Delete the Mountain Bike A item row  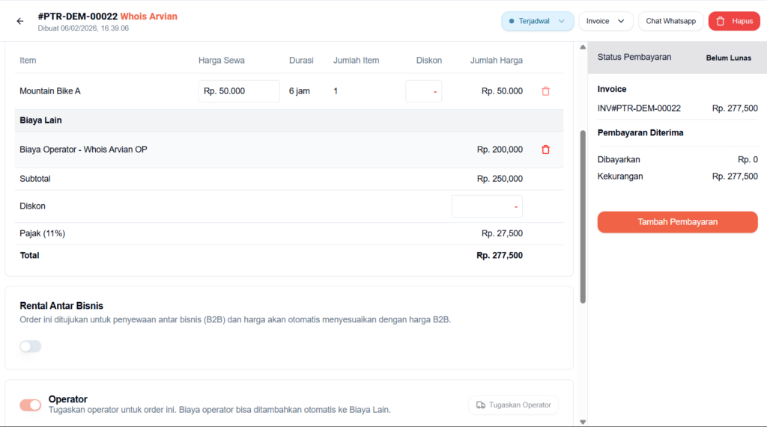click(x=545, y=91)
